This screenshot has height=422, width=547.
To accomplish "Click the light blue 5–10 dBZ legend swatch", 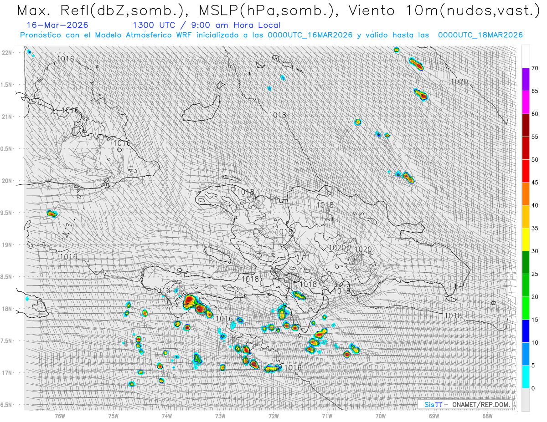I will (x=526, y=354).
